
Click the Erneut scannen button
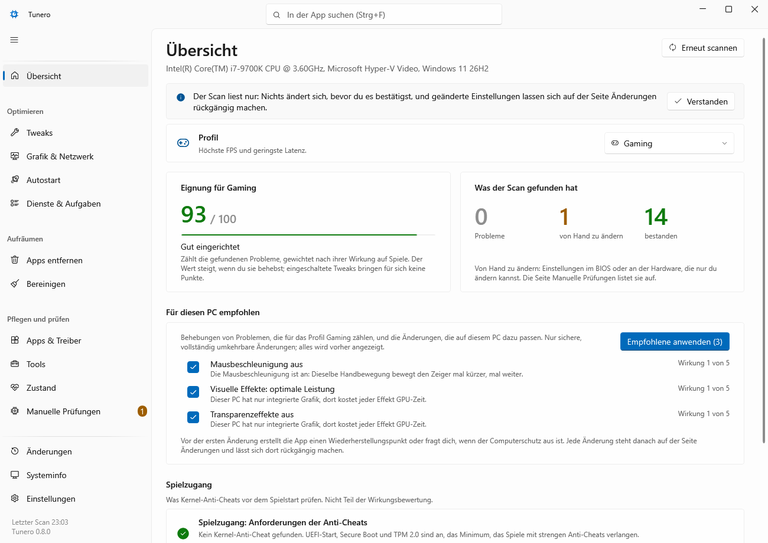click(x=703, y=48)
